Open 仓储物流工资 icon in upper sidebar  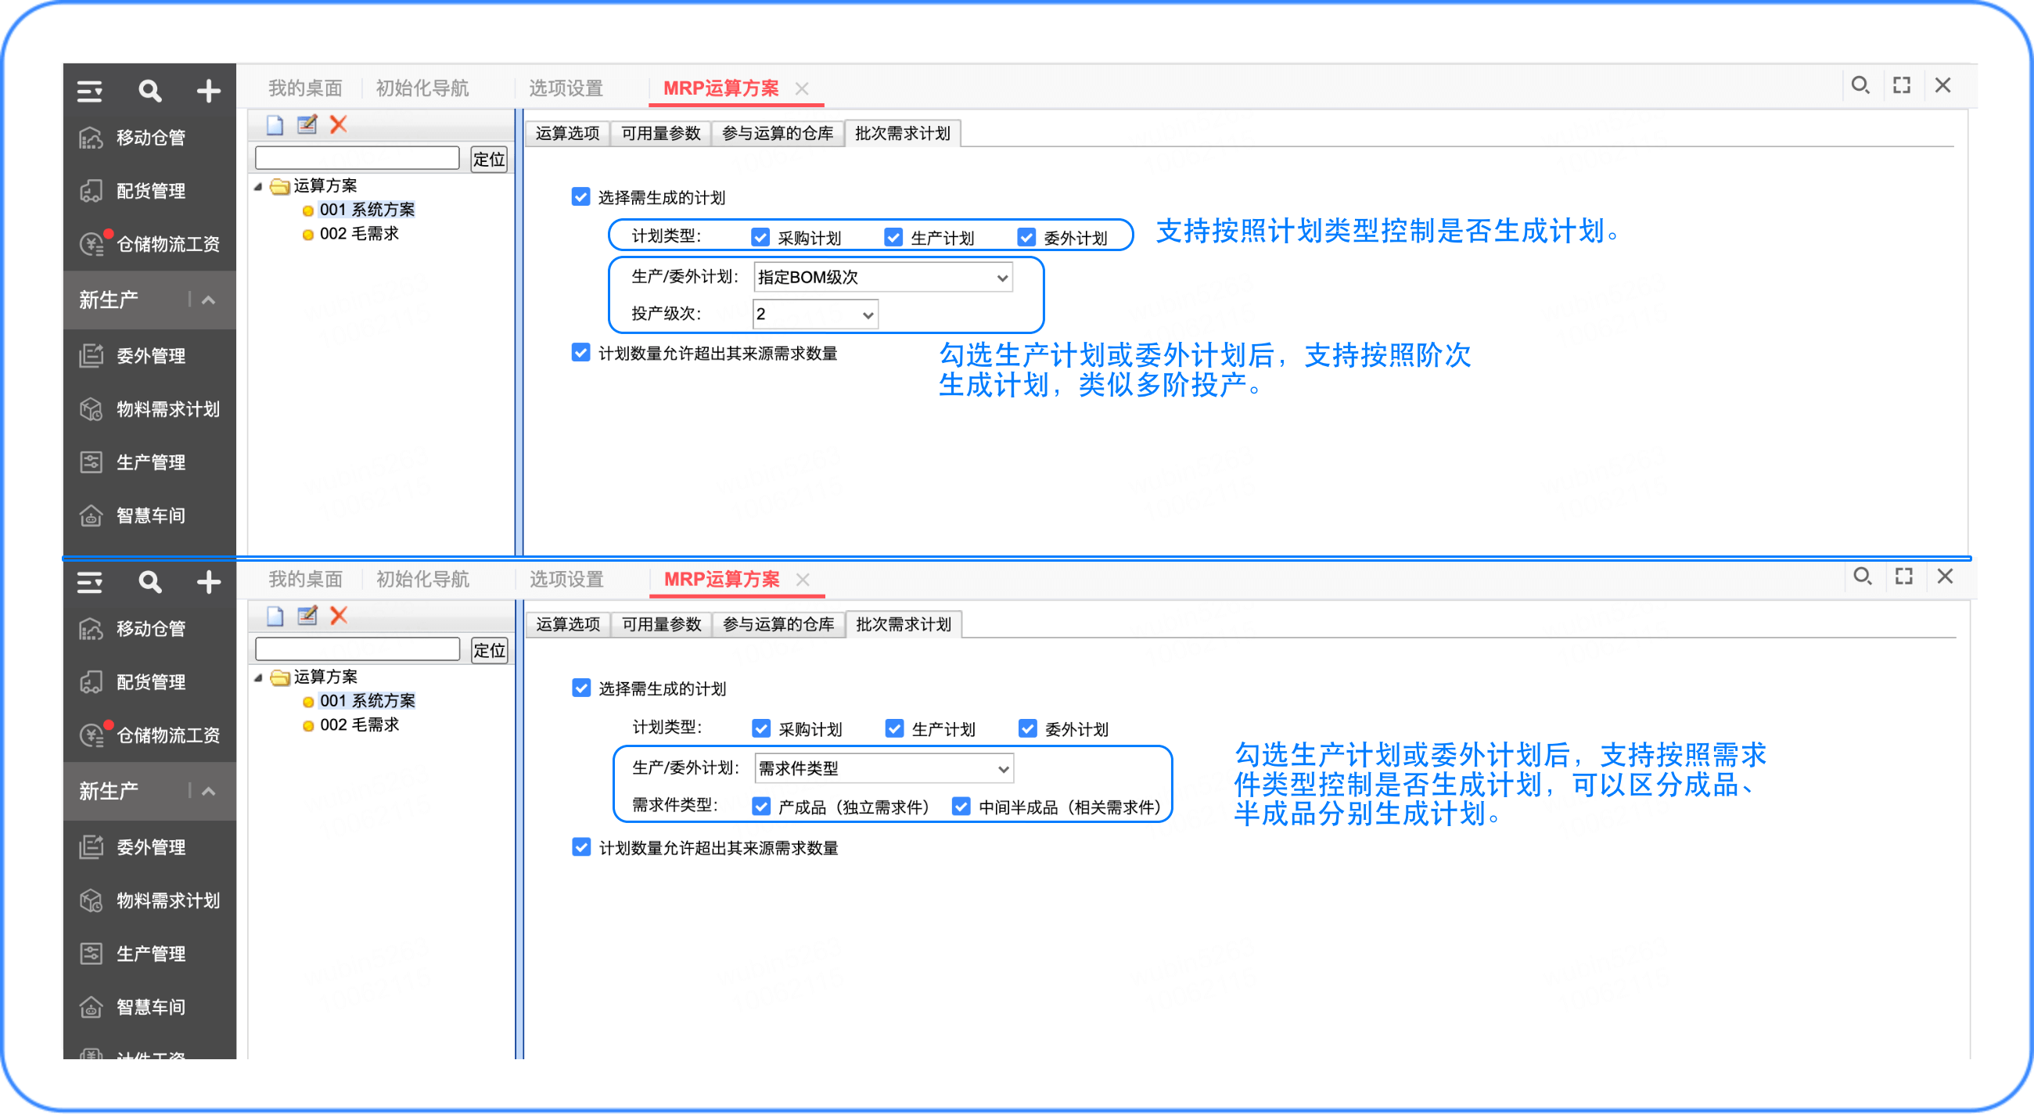click(93, 244)
